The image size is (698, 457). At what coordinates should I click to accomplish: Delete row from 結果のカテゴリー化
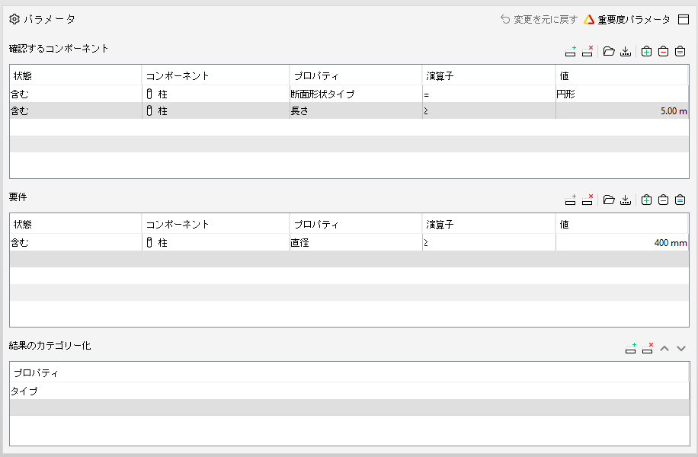coord(648,348)
